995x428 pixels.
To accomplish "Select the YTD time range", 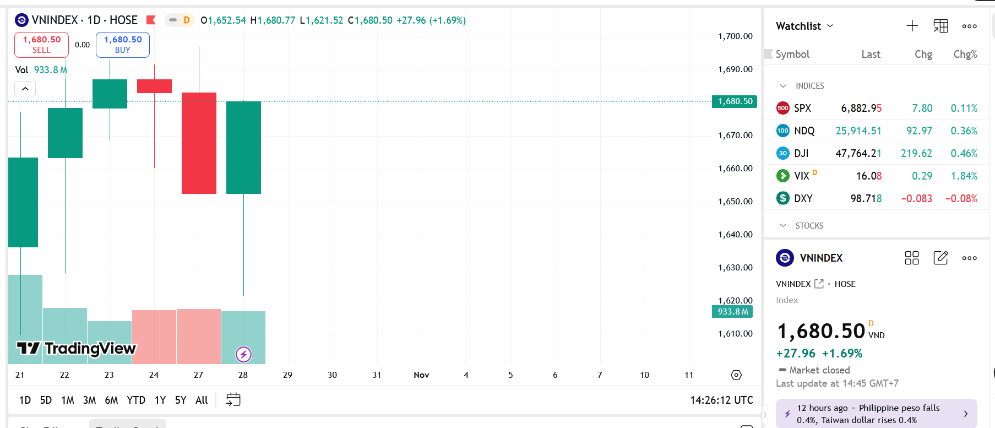I will 136,400.
